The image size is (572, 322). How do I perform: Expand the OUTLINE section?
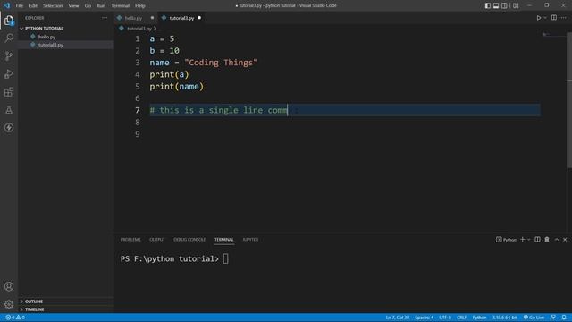tap(34, 301)
